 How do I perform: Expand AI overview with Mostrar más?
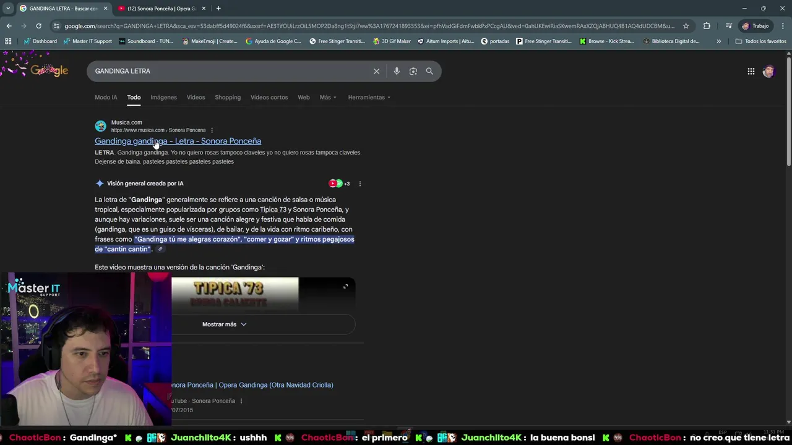224,324
